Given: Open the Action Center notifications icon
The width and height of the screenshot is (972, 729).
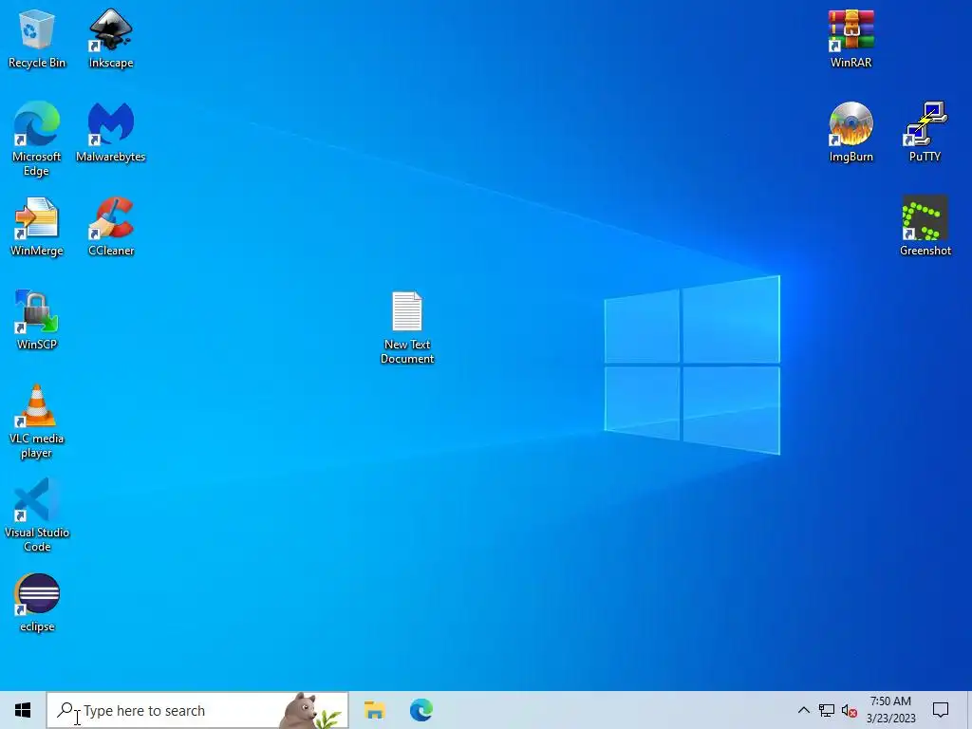Looking at the screenshot, I should click(x=941, y=710).
